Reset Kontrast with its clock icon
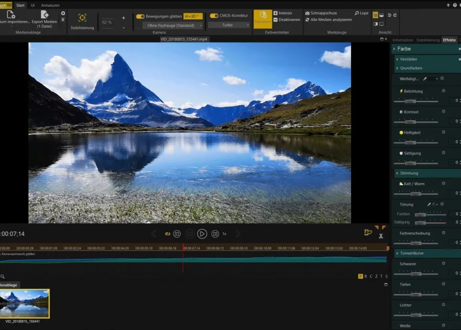 (444, 111)
